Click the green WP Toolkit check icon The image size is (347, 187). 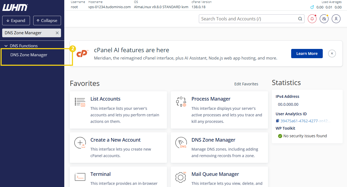click(x=280, y=136)
